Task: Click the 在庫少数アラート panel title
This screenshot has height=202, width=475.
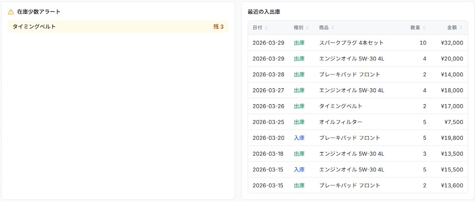Action: (39, 12)
